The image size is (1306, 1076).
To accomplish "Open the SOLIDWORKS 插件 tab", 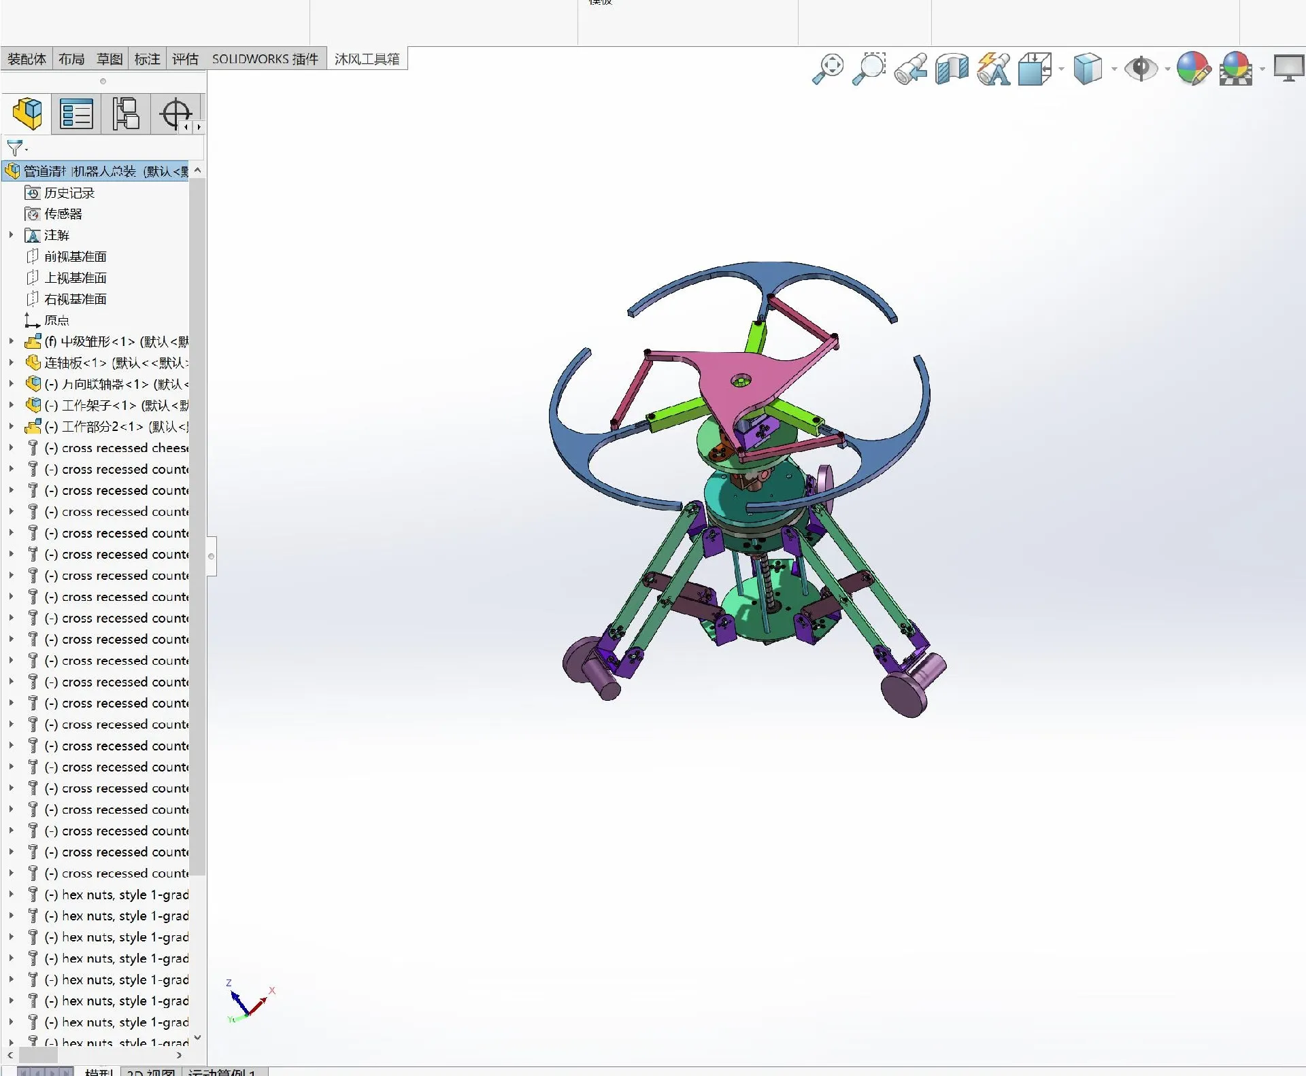I will click(265, 59).
